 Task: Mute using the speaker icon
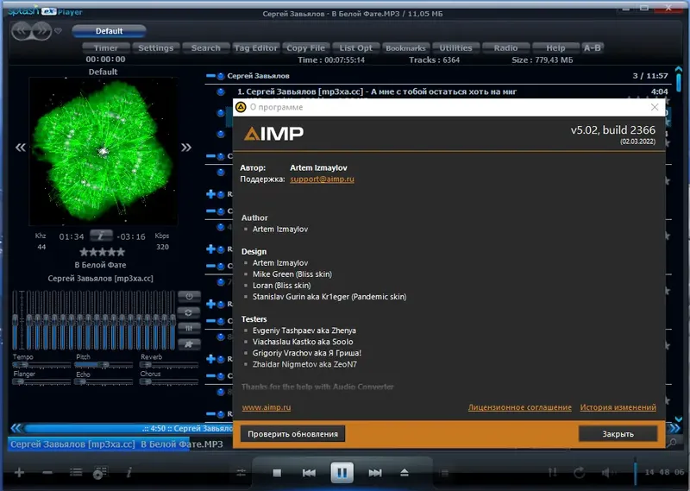[608, 473]
